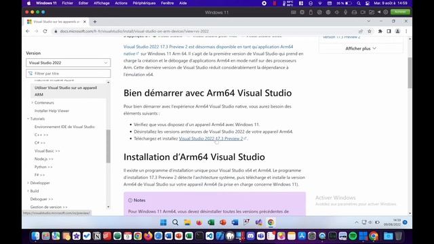Open the Trash in the macOS dock
Screen dimensions: 434x244
399,236
